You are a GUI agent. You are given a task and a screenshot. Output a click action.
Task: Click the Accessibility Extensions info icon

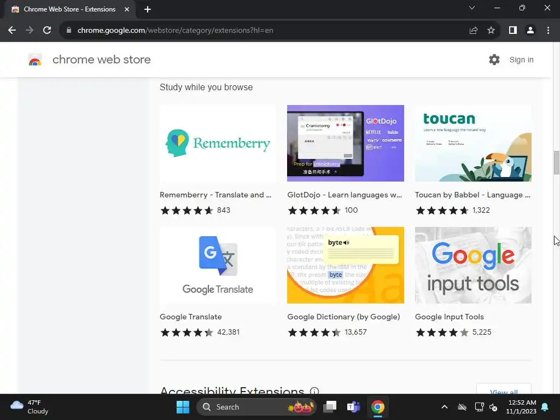314,390
